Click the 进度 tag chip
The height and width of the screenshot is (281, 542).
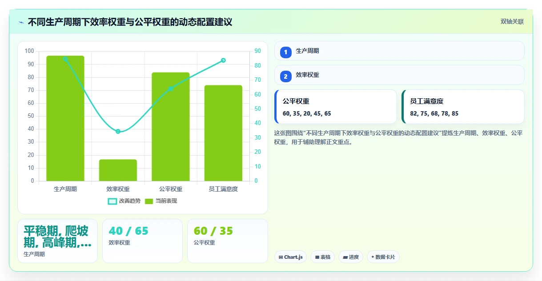pos(351,257)
